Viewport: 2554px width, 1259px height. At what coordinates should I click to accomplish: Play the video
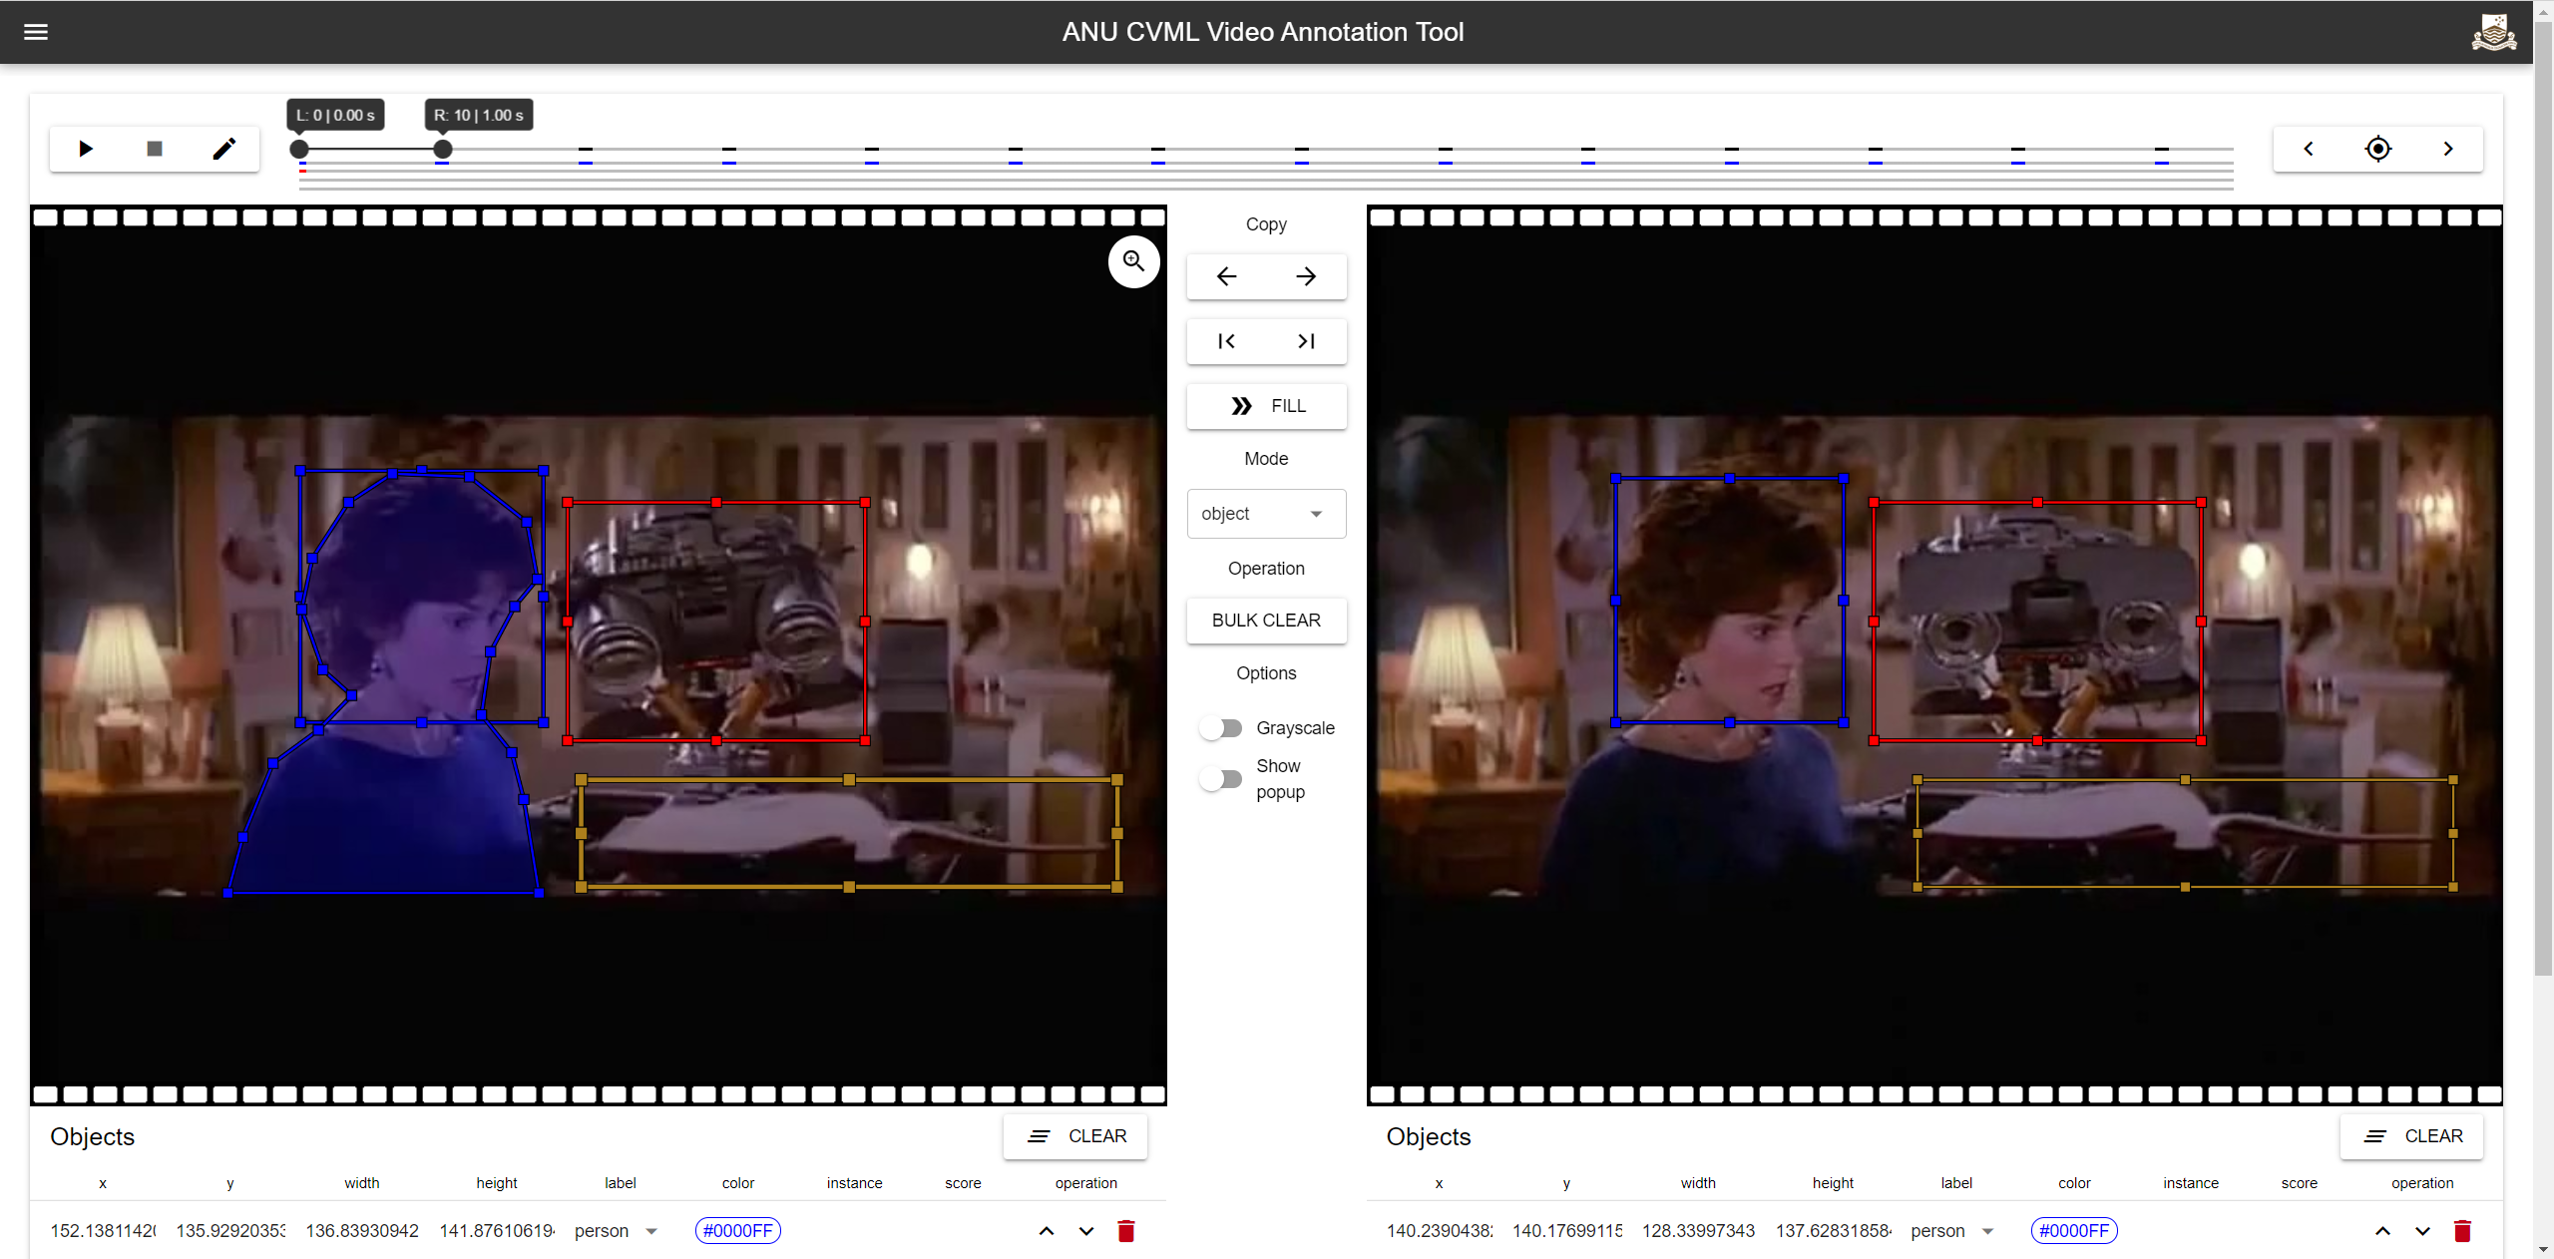(86, 149)
